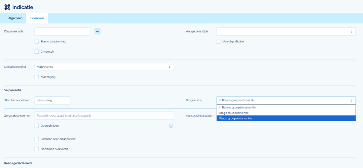Image resolution: width=363 pixels, height=168 pixels.
Task: Click the Diagnosecode input field
Action: pyautogui.click(x=62, y=31)
